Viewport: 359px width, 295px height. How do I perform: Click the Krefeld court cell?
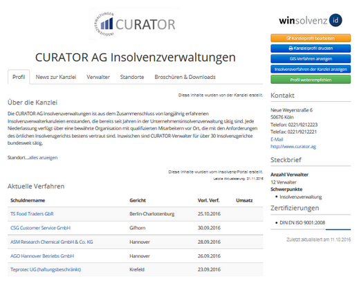coord(137,269)
